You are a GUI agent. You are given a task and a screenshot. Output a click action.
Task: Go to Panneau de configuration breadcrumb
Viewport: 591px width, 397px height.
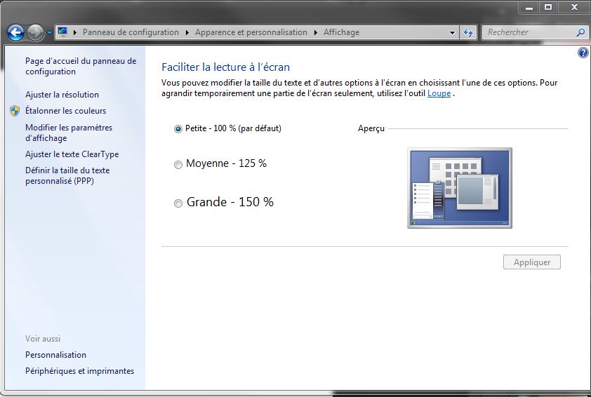131,32
